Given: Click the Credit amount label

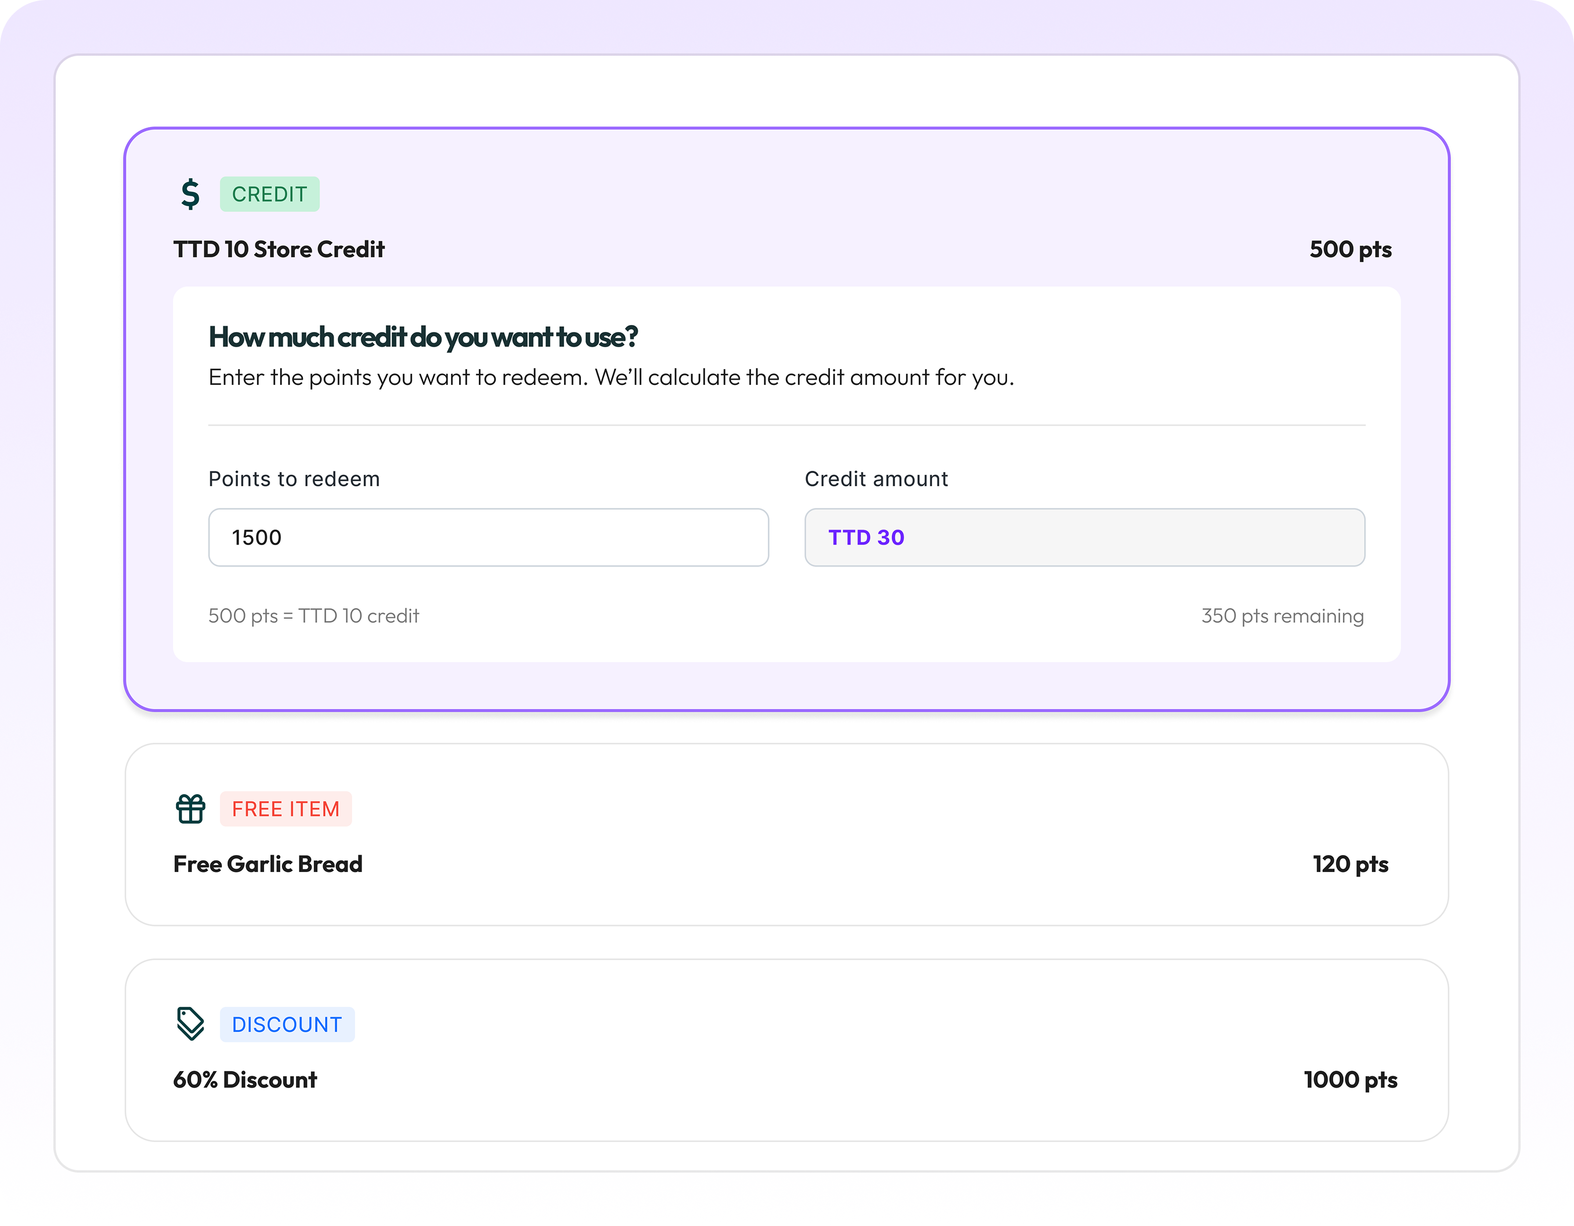Looking at the screenshot, I should click(x=876, y=479).
